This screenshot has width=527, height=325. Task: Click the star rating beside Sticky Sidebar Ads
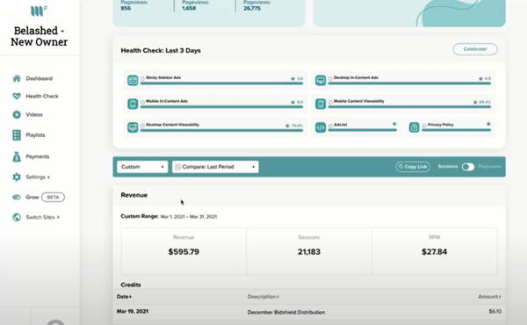(297, 79)
